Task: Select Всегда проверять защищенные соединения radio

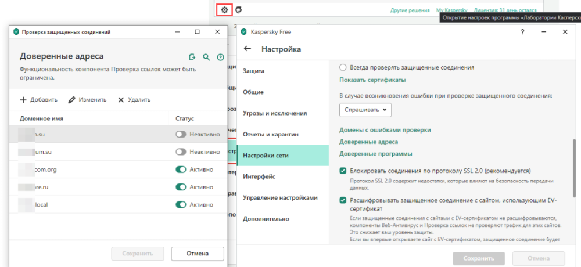Action: coord(343,67)
